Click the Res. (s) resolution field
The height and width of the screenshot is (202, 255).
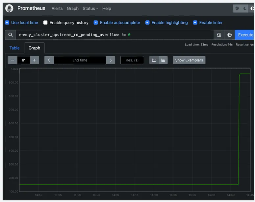click(x=132, y=60)
